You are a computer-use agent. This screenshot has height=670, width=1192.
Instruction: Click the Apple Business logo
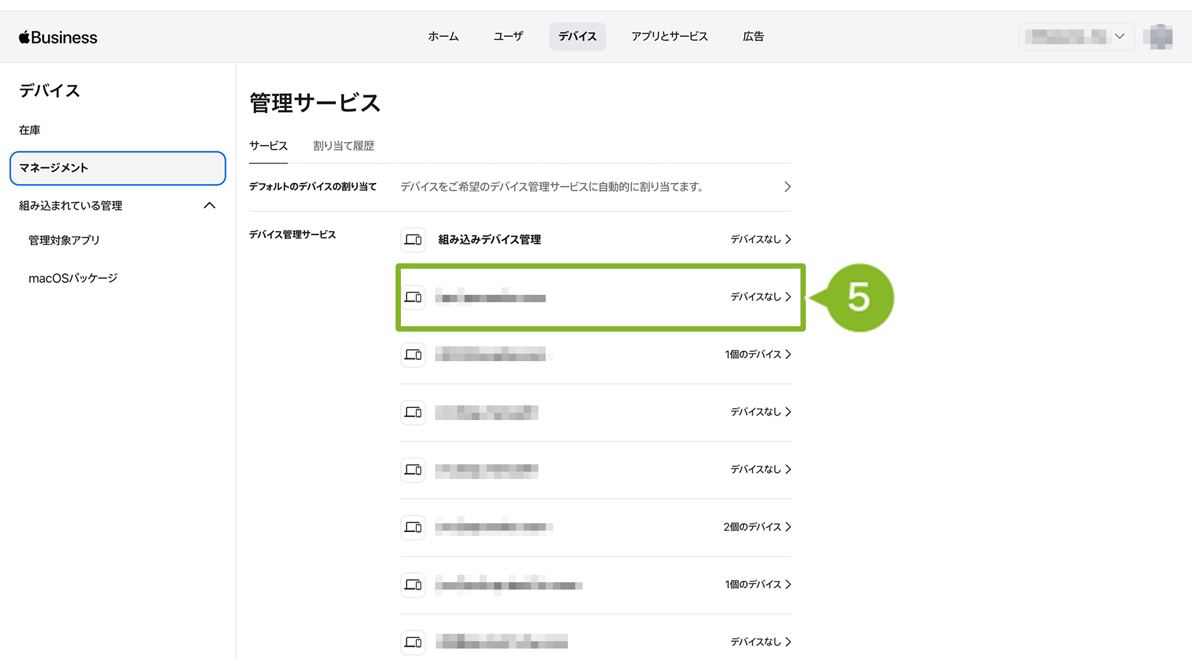[58, 38]
